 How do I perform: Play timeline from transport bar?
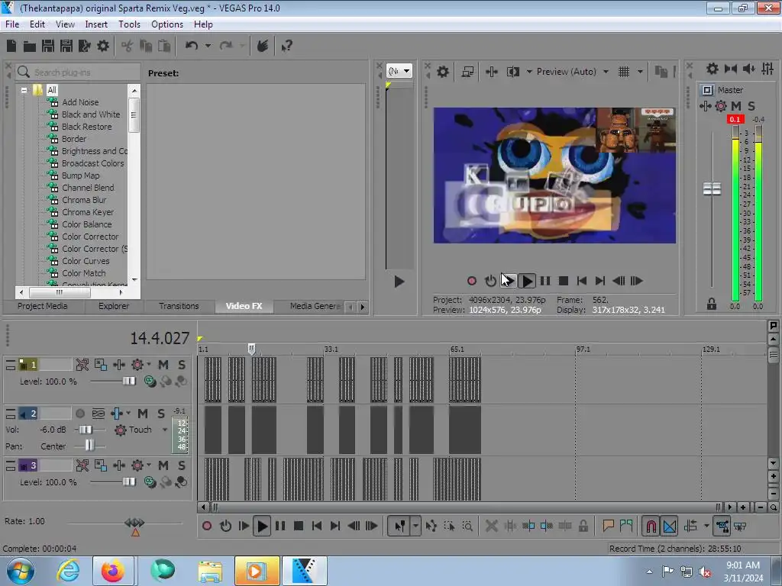pos(262,526)
